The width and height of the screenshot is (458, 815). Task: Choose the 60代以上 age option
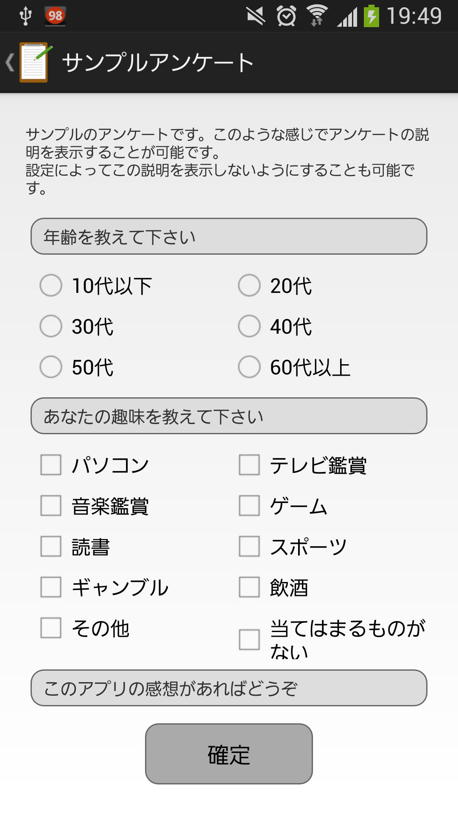pos(249,367)
